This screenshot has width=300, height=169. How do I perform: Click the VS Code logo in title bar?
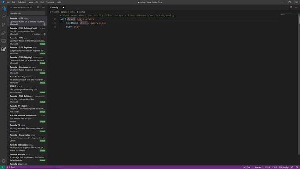tap(3, 2)
